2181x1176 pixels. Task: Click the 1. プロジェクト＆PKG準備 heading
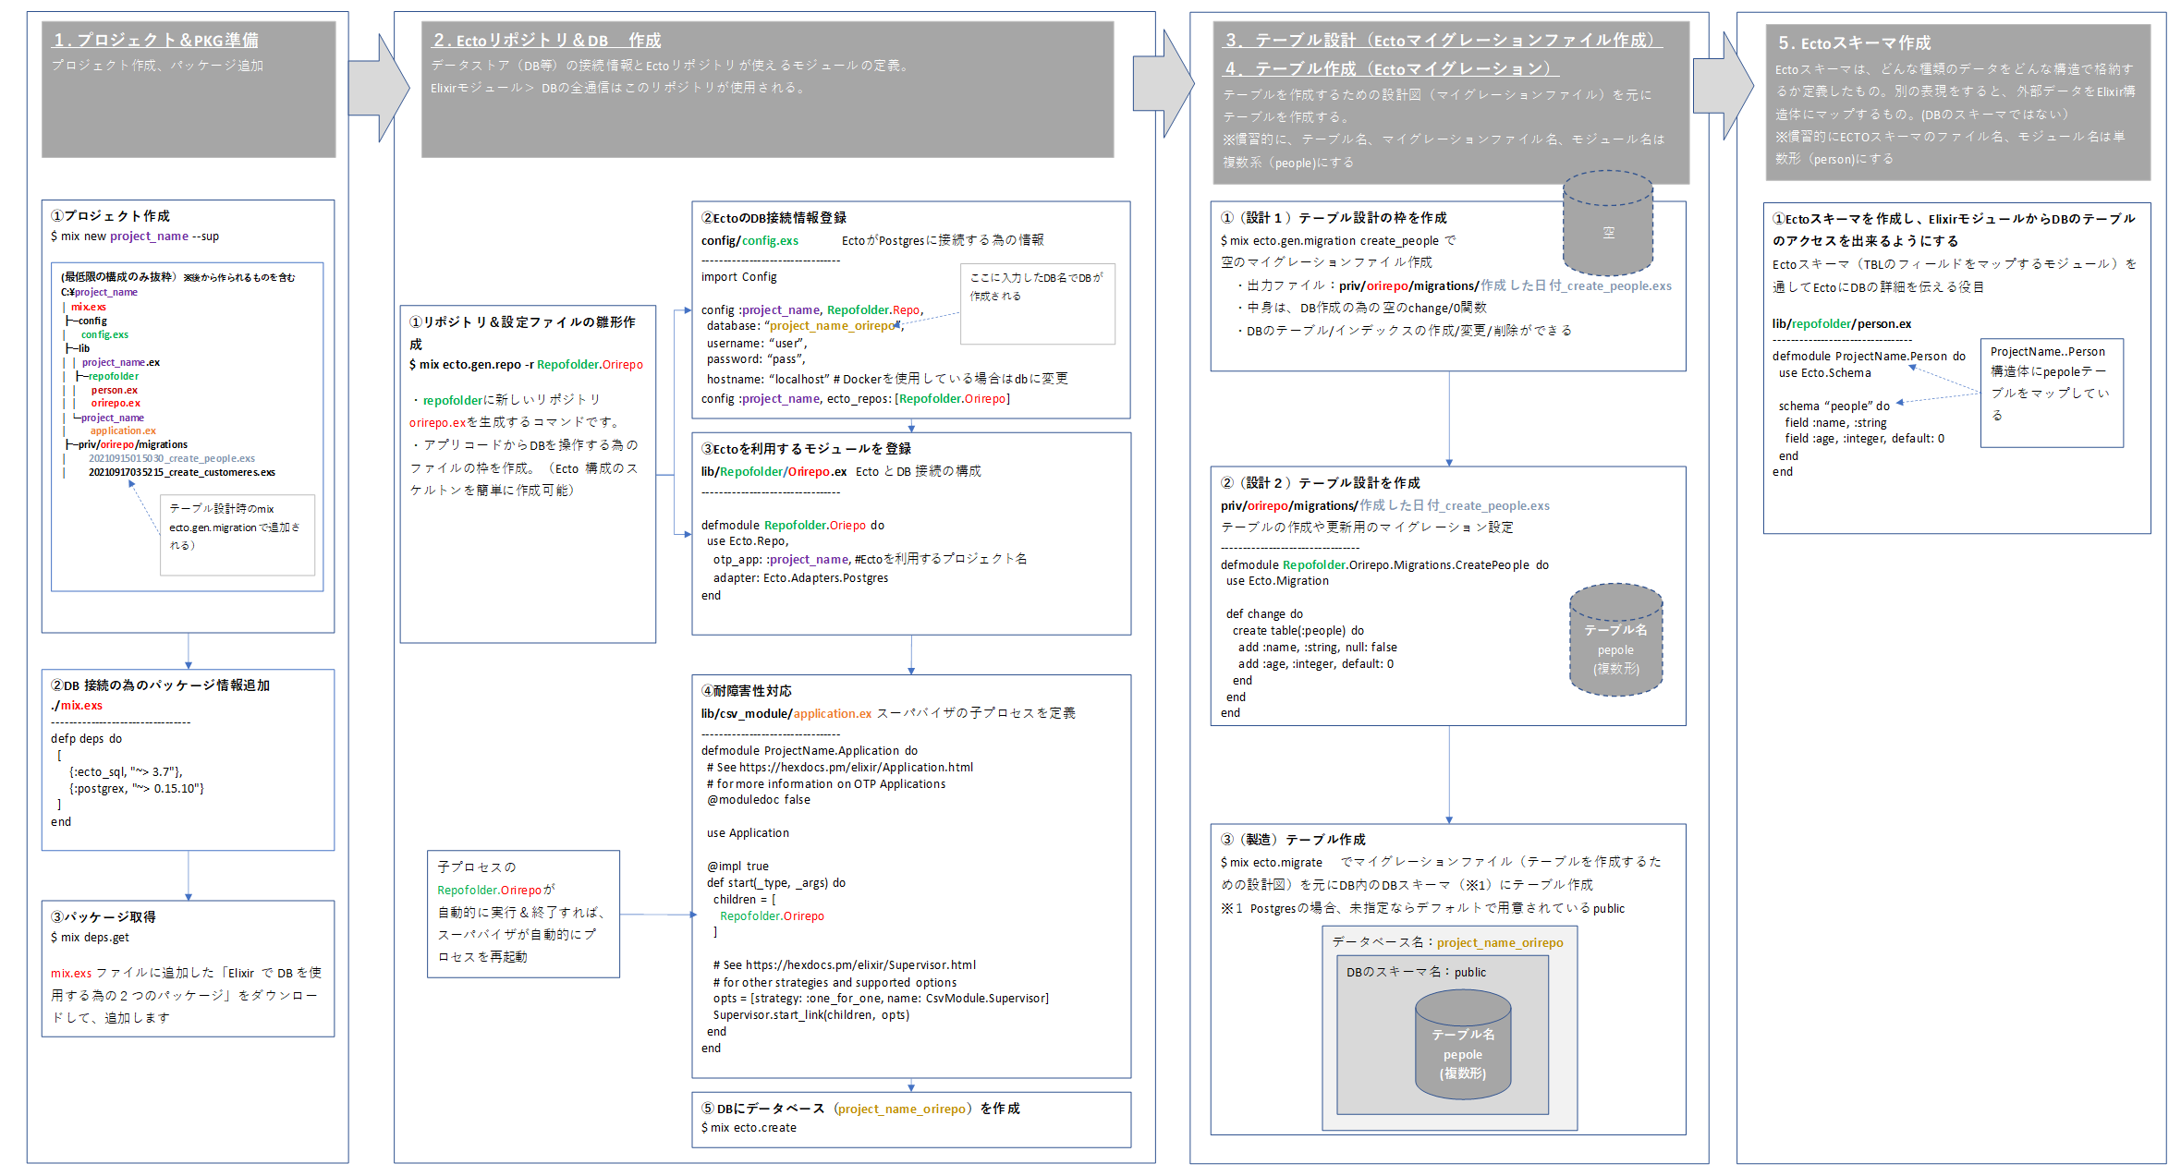coord(155,40)
